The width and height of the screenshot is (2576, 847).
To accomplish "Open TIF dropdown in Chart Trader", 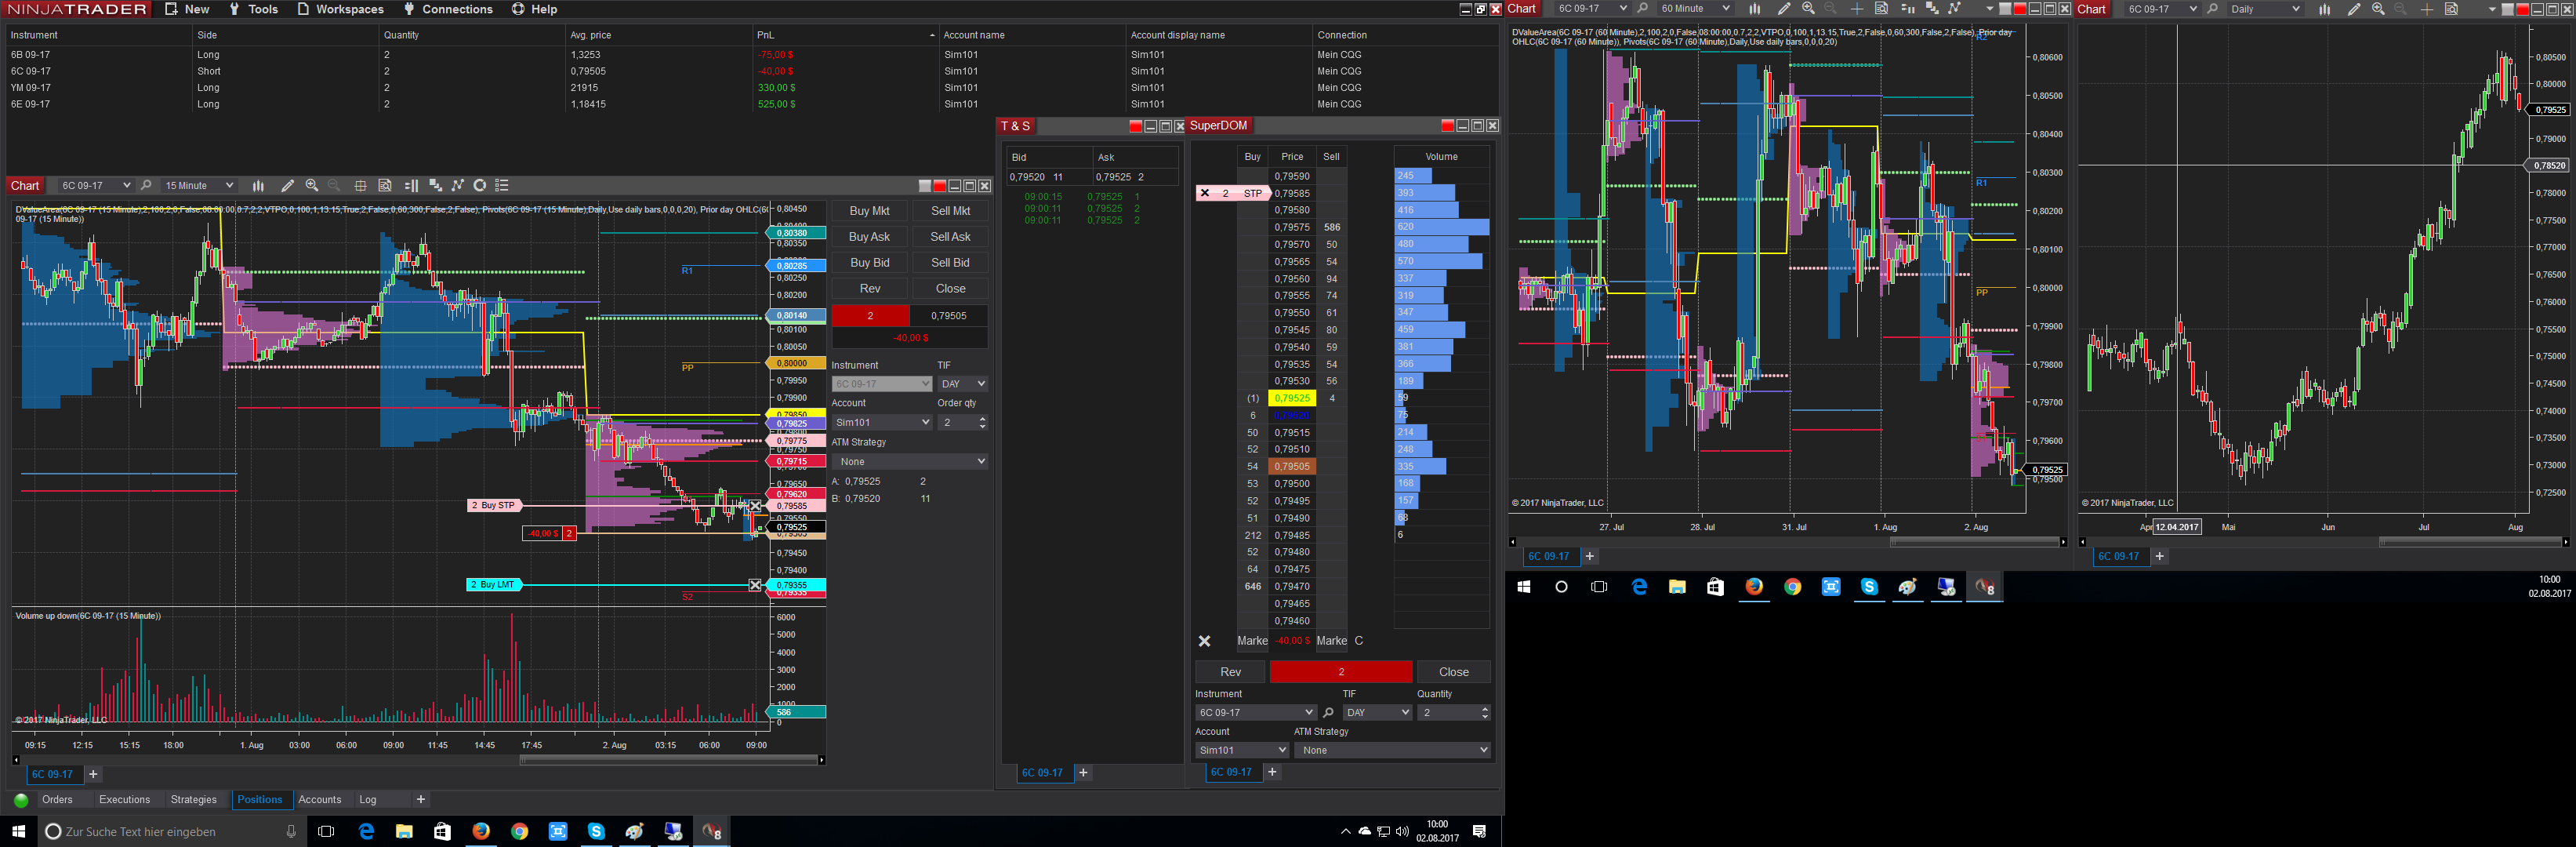I will point(962,384).
